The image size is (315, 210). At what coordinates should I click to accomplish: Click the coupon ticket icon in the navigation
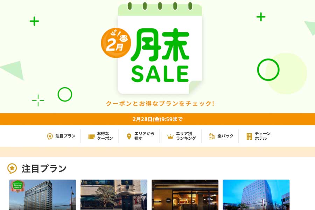[91, 136]
